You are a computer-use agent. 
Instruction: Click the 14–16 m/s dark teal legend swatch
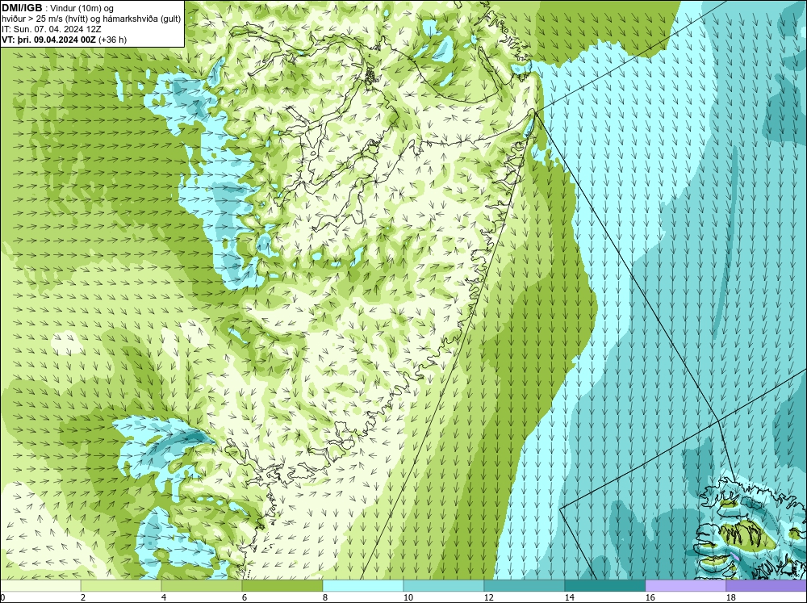click(x=605, y=585)
